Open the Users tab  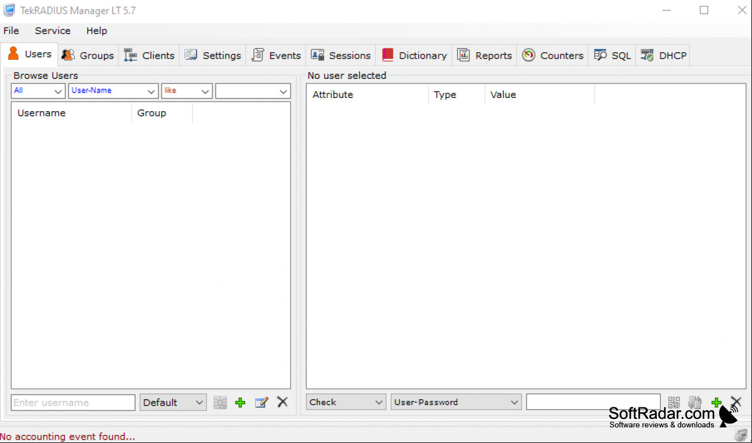tap(29, 55)
